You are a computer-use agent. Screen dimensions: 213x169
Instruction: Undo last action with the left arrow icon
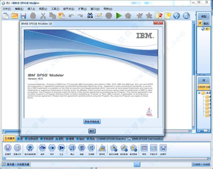point(71,16)
